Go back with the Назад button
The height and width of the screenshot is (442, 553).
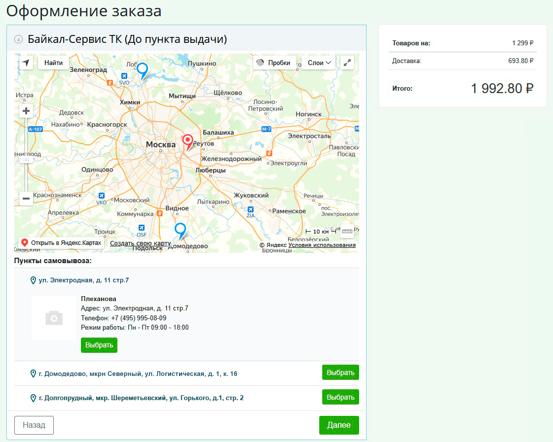click(34, 425)
